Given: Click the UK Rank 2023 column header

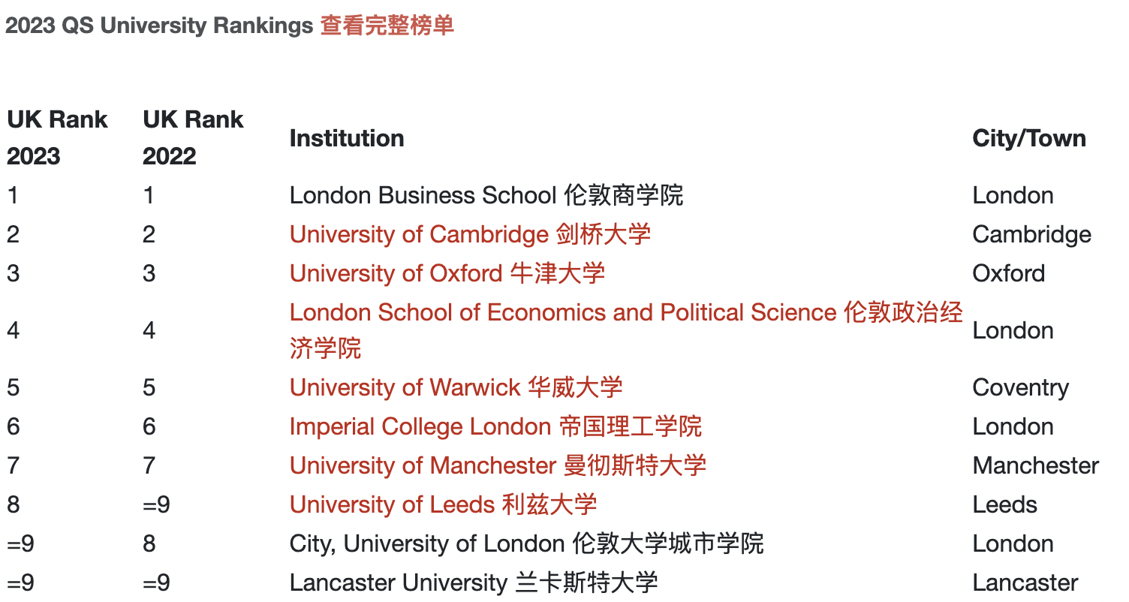Looking at the screenshot, I should coord(57,137).
